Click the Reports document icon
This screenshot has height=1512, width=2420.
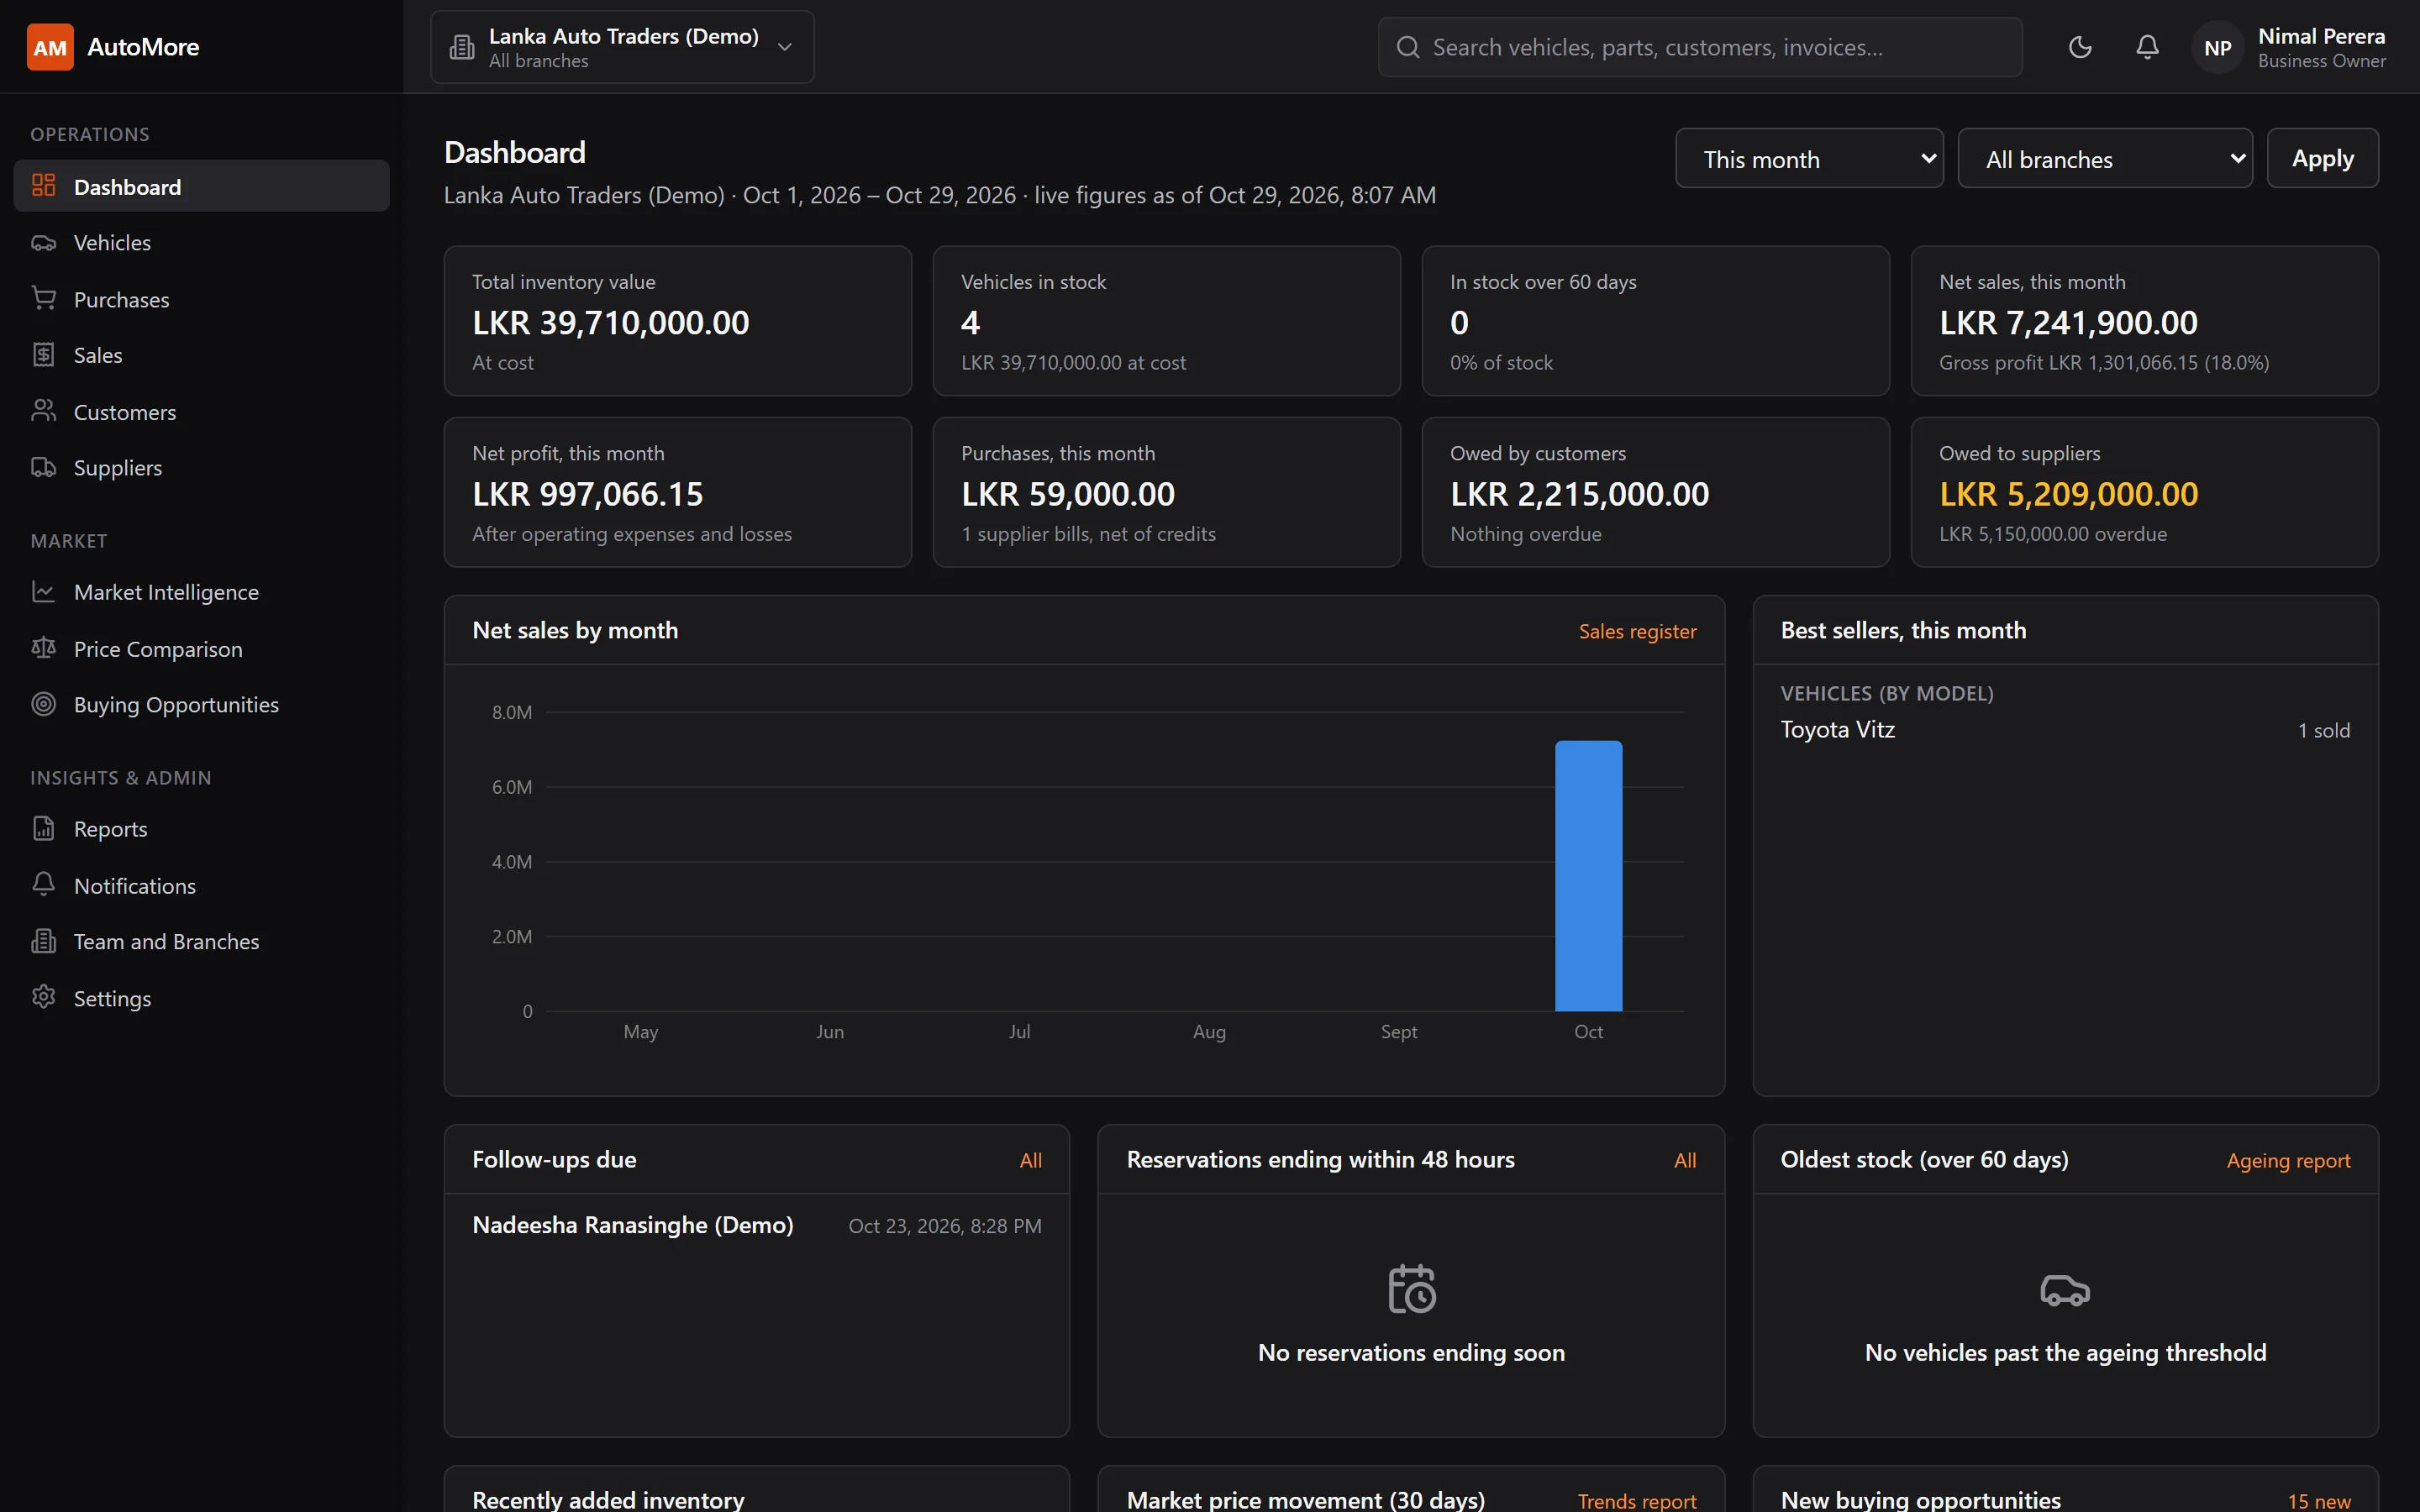click(43, 828)
